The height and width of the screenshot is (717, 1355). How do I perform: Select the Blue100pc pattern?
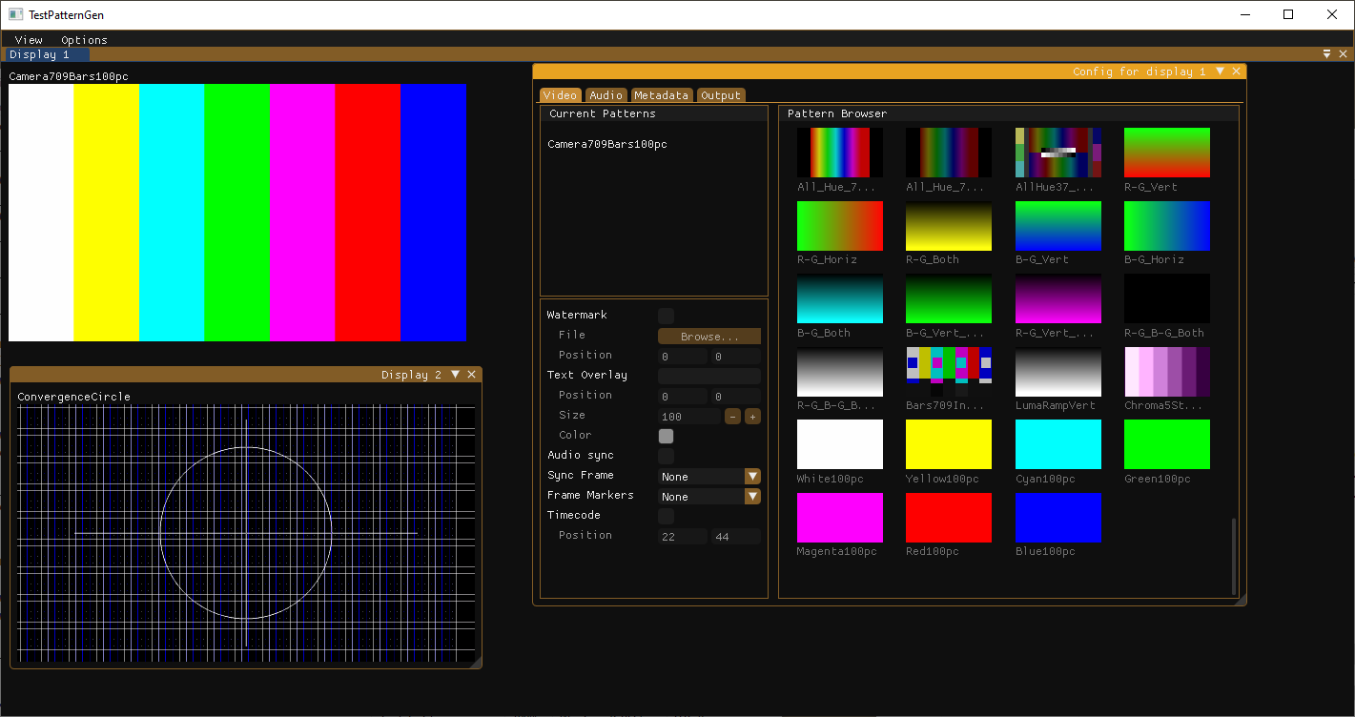tap(1058, 518)
